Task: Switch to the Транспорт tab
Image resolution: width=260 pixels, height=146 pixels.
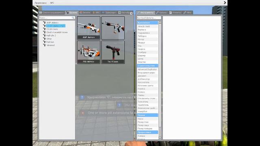Action: (109, 13)
